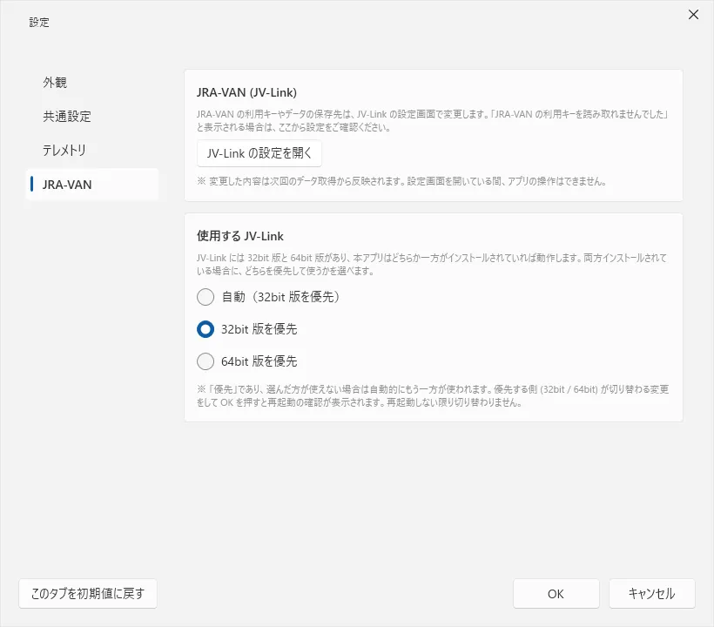Dismiss changes with the キャンセル button
The height and width of the screenshot is (627, 714).
click(652, 593)
